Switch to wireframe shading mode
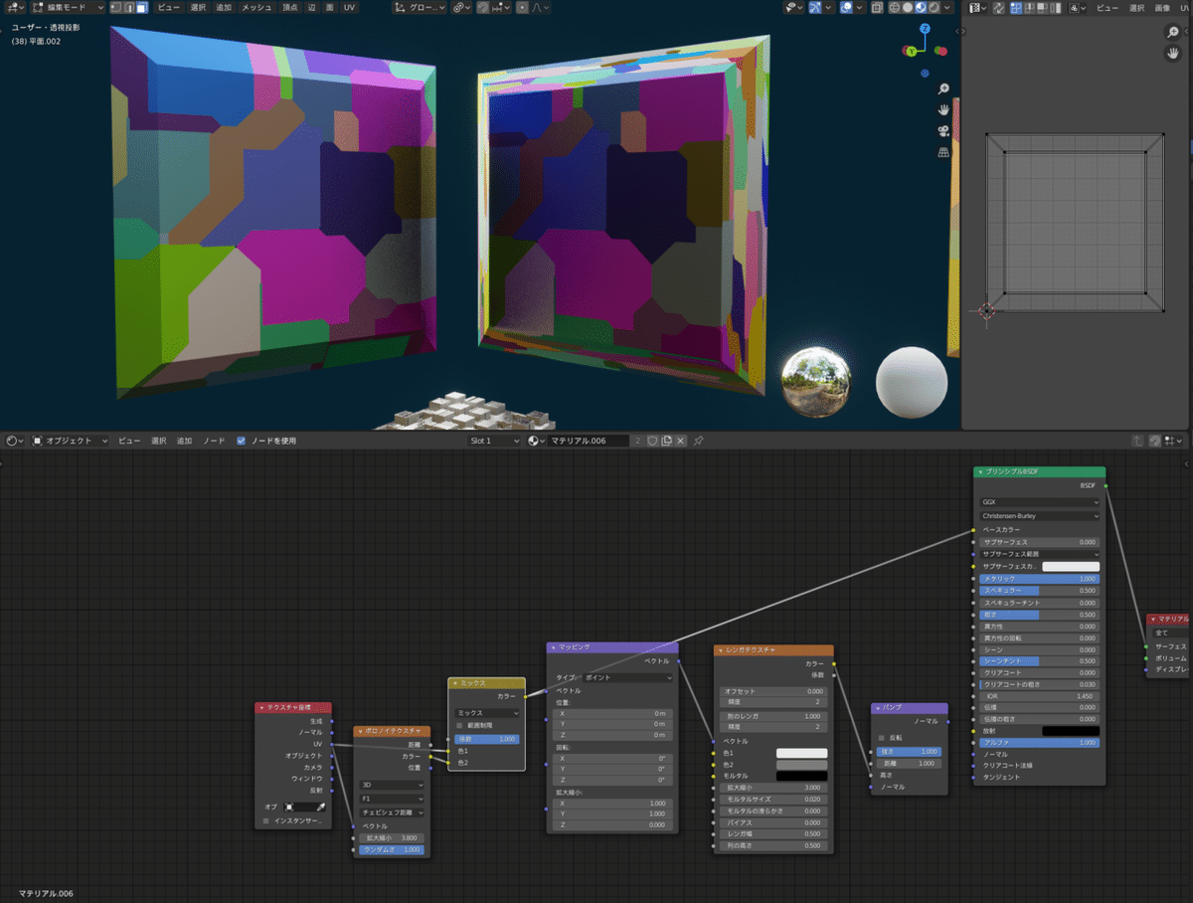Viewport: 1193px width, 903px height. point(895,7)
